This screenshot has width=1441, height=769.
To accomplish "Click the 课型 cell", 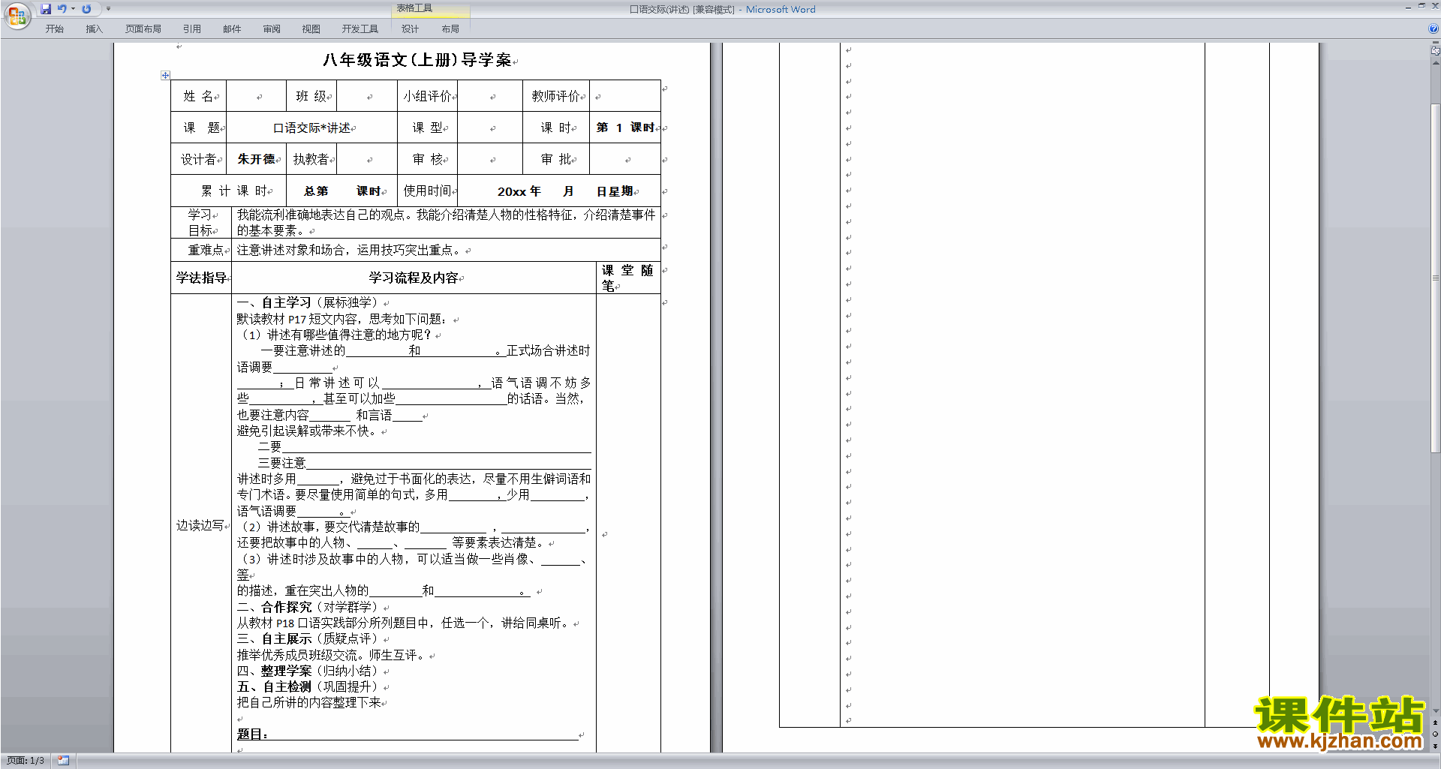I will coord(427,128).
